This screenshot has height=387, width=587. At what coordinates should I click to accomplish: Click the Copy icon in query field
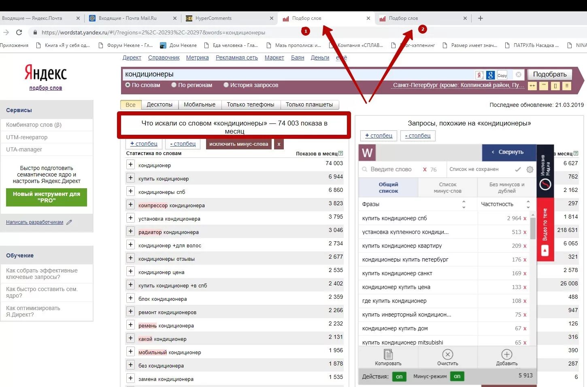tap(502, 75)
